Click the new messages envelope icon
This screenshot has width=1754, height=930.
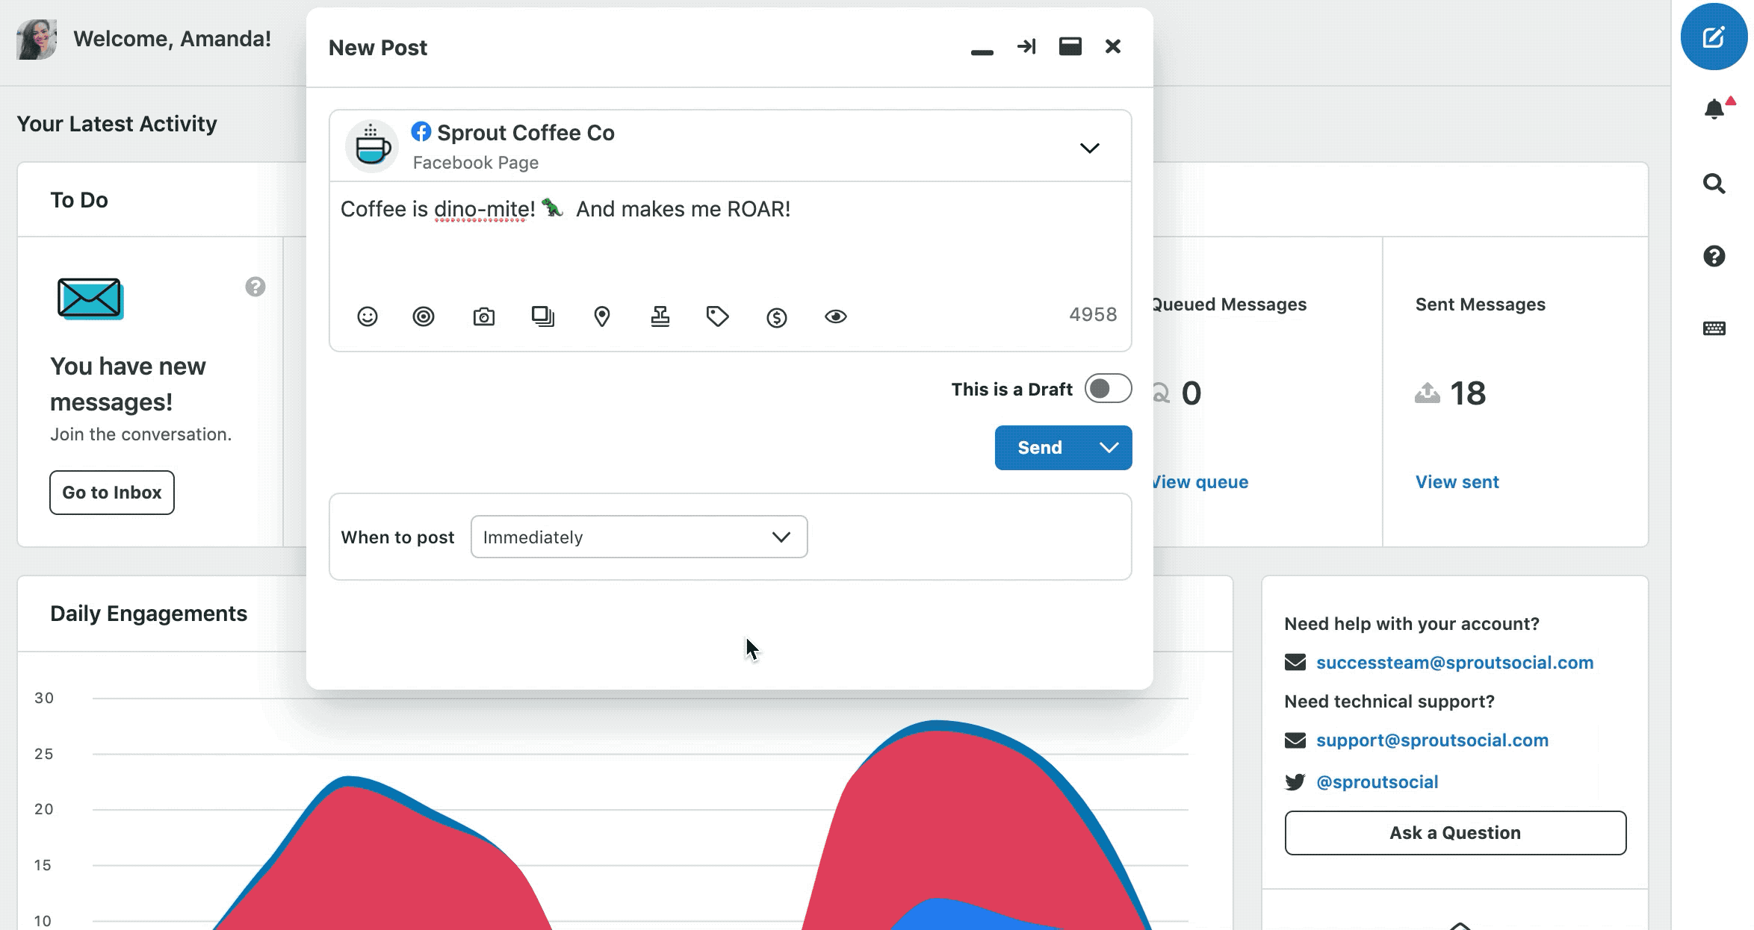tap(90, 299)
